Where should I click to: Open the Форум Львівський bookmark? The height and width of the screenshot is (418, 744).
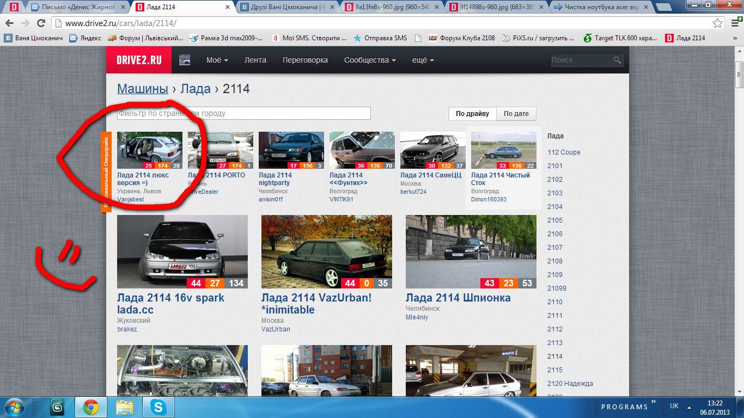(145, 38)
